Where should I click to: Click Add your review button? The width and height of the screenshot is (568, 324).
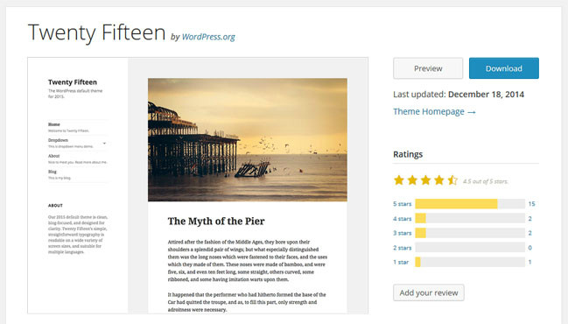point(429,292)
